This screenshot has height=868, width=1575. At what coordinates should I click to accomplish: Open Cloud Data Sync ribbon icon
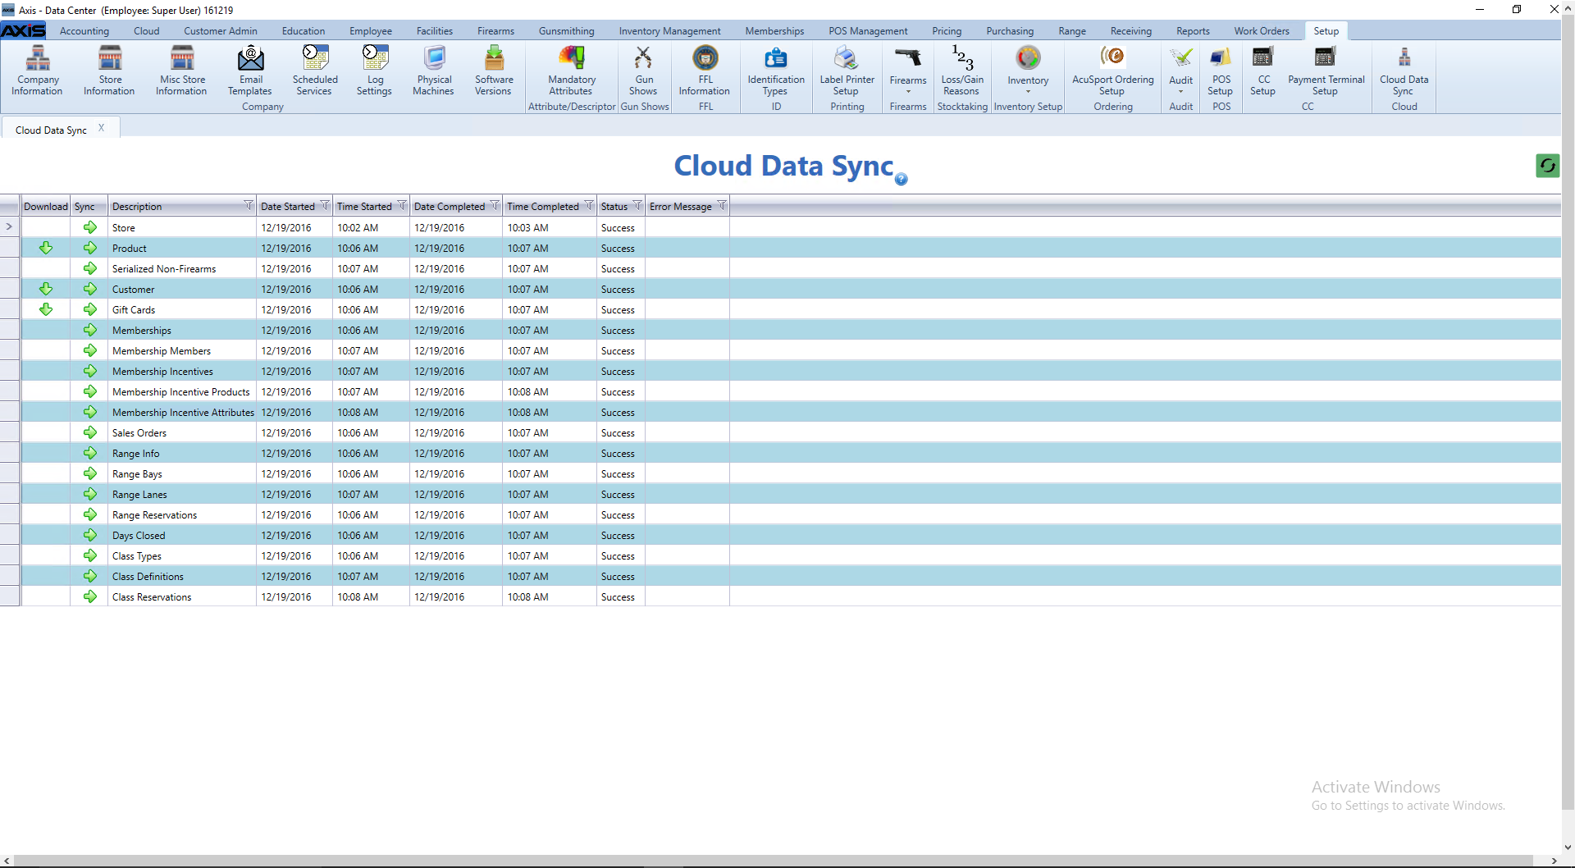pyautogui.click(x=1404, y=71)
